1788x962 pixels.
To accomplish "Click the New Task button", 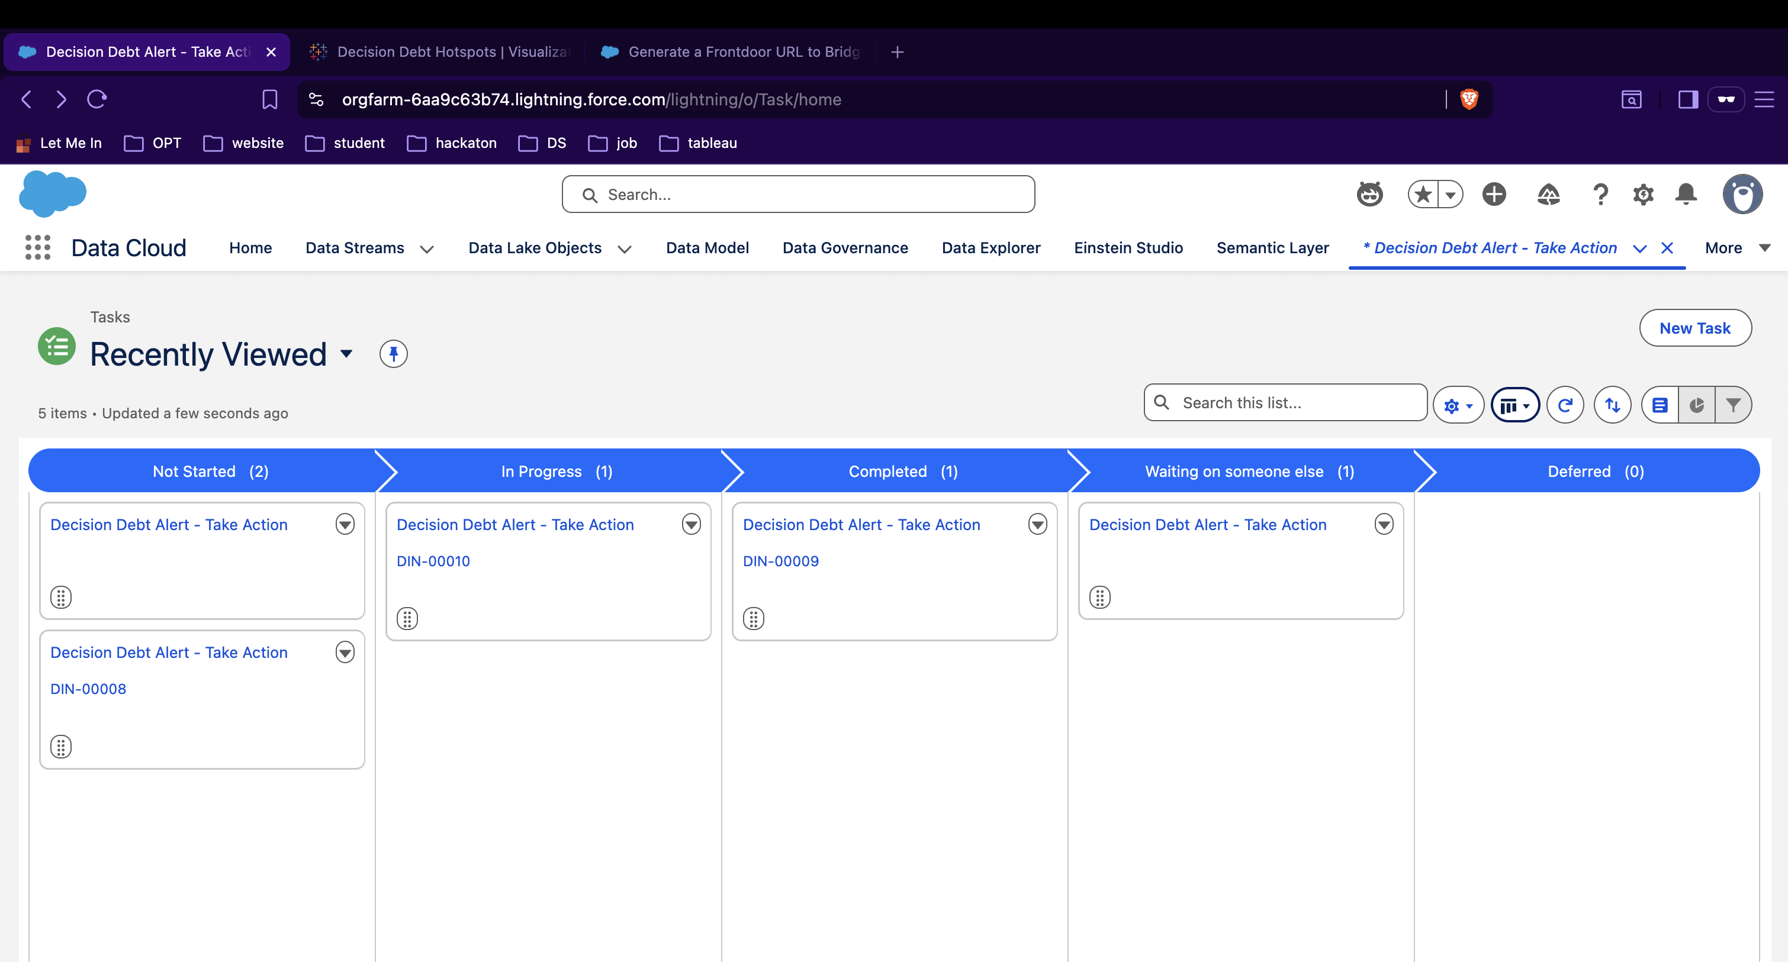I will click(x=1694, y=328).
